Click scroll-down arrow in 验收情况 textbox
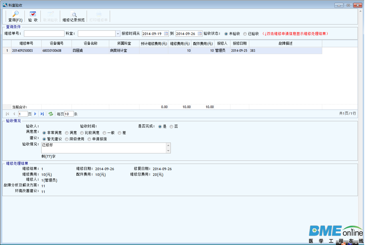The width and height of the screenshot is (365, 245). (x=168, y=151)
